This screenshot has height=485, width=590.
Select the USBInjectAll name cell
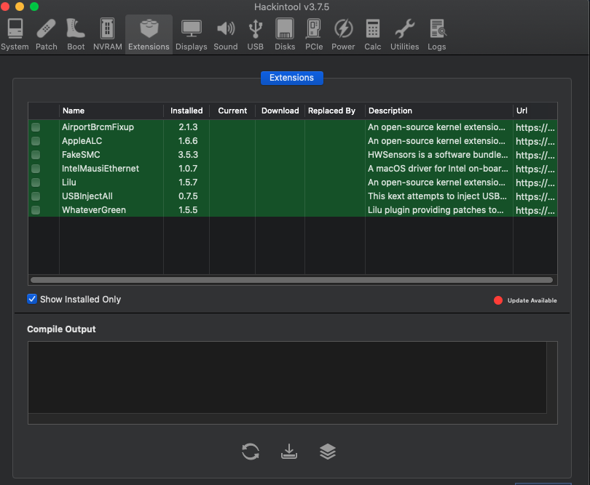tap(87, 196)
